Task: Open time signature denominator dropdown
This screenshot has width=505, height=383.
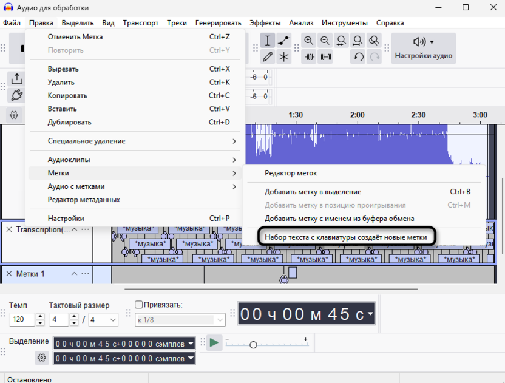Action: coord(103,319)
